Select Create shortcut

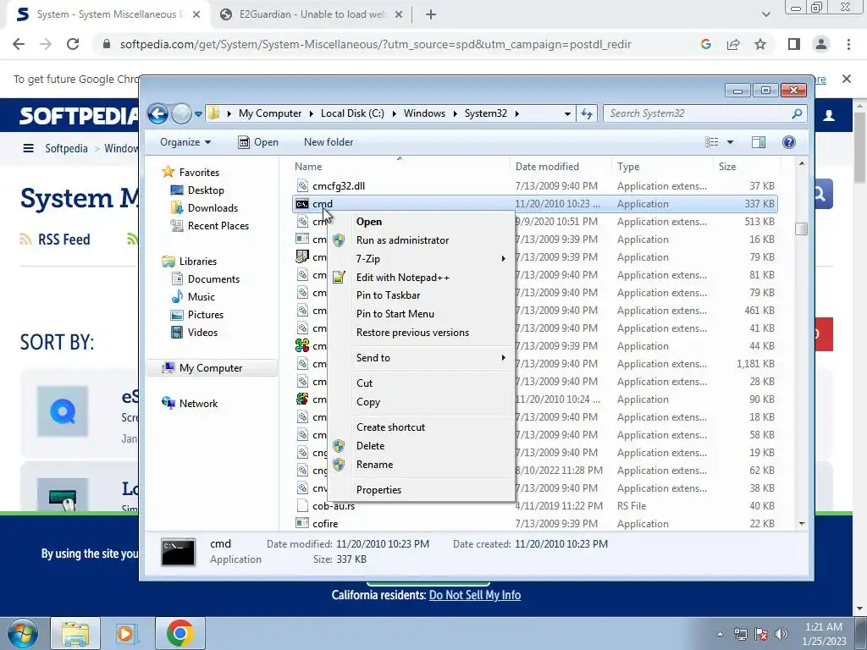(391, 427)
